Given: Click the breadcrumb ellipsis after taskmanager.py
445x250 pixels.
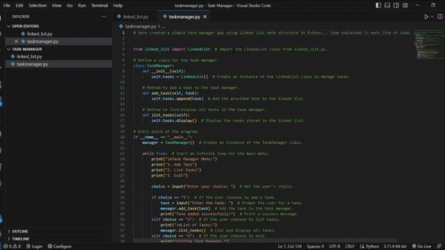Looking at the screenshot, I should click(163, 26).
